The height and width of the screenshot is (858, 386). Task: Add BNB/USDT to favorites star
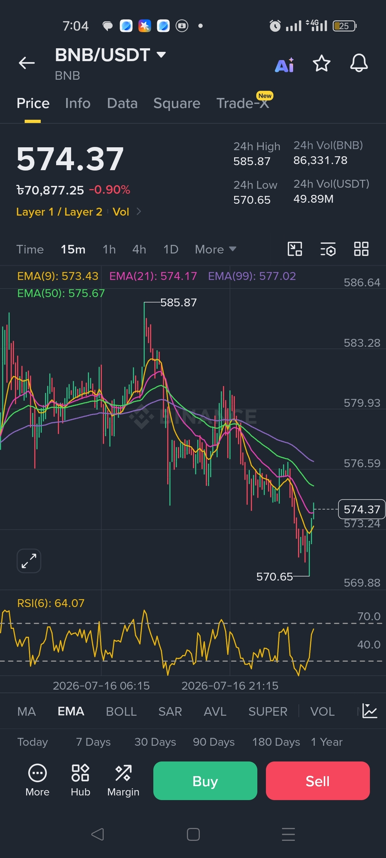coord(321,63)
